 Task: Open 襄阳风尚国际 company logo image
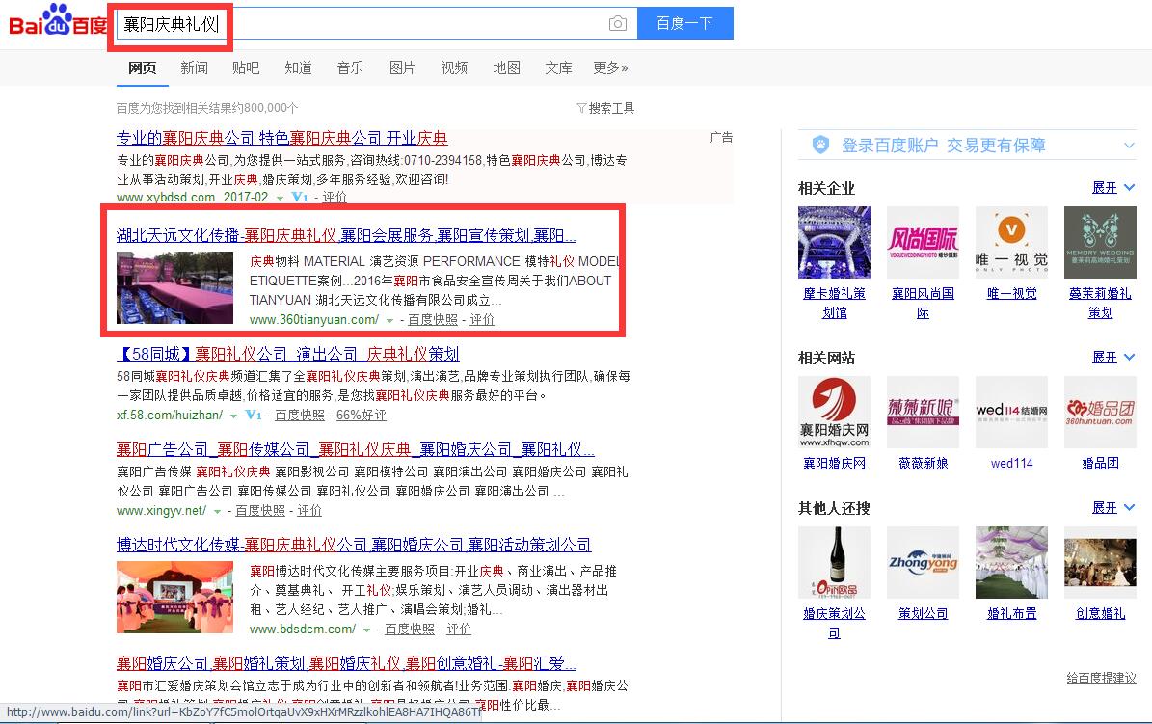[x=923, y=243]
